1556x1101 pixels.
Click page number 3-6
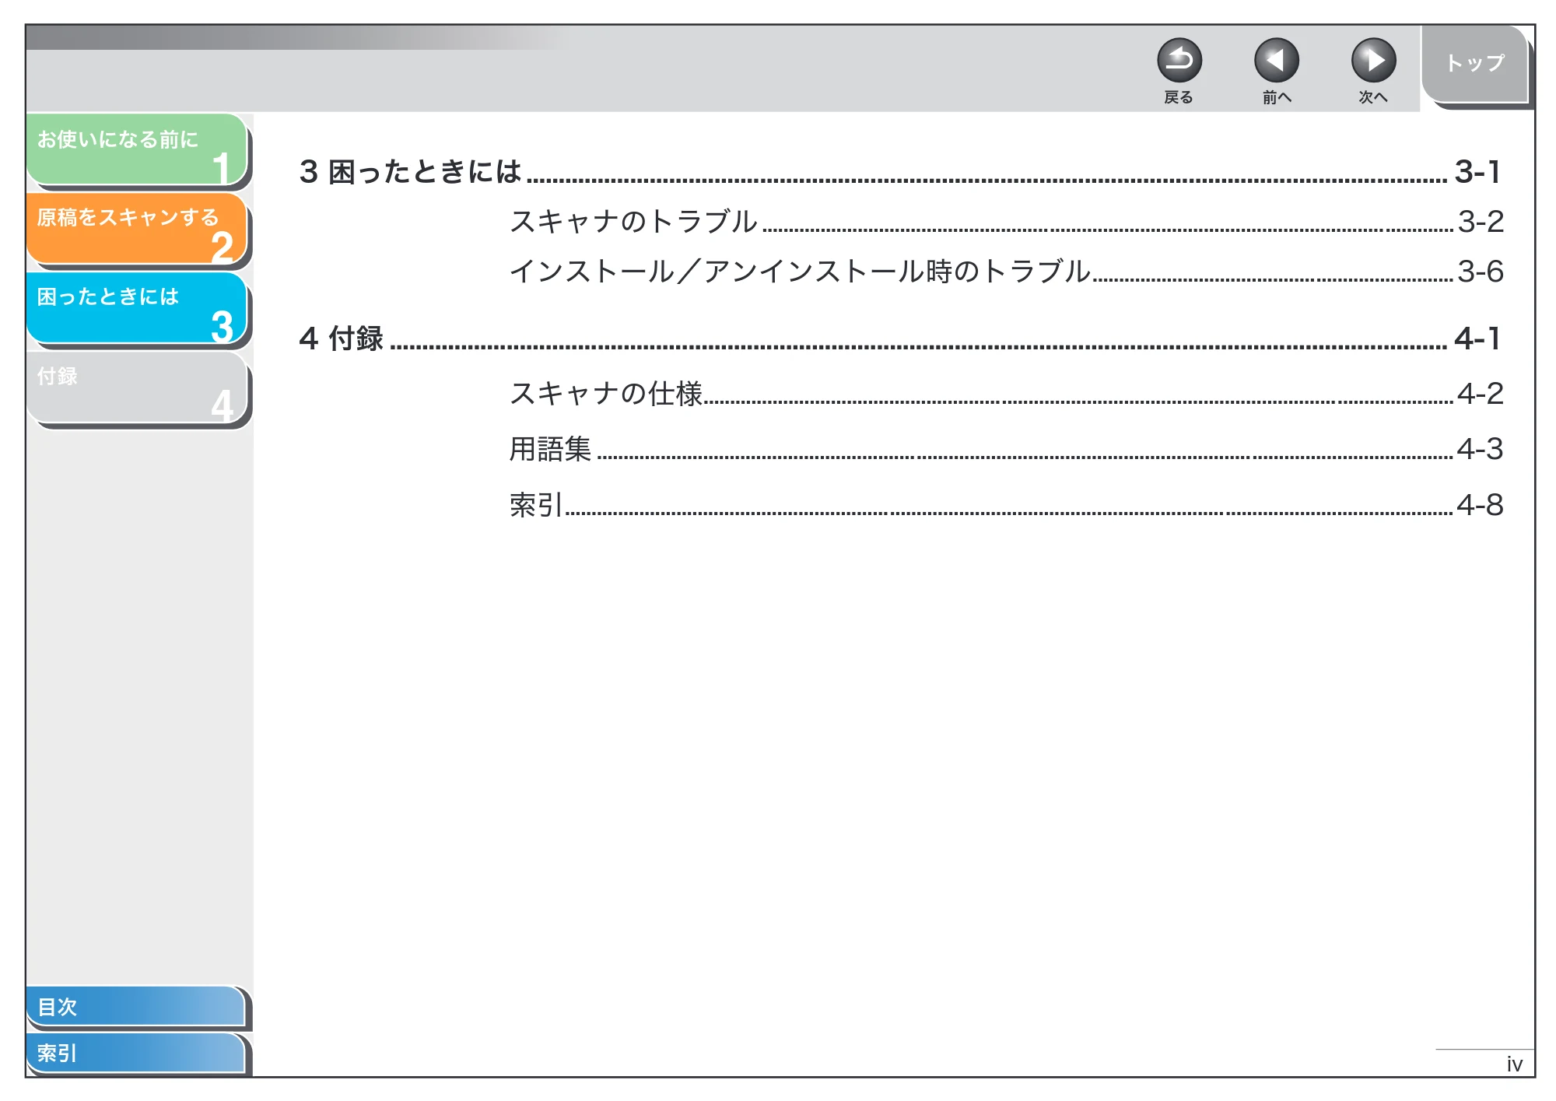tap(1481, 272)
